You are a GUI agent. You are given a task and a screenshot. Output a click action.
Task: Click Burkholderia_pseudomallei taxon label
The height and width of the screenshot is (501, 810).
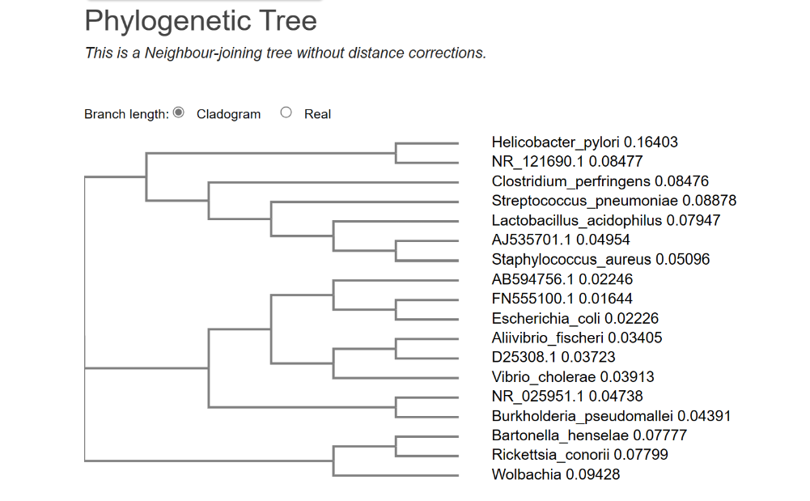coord(611,416)
